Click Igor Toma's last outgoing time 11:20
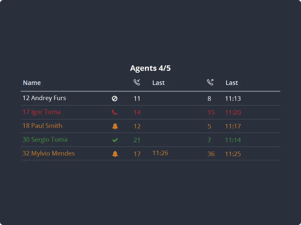 click(233, 112)
